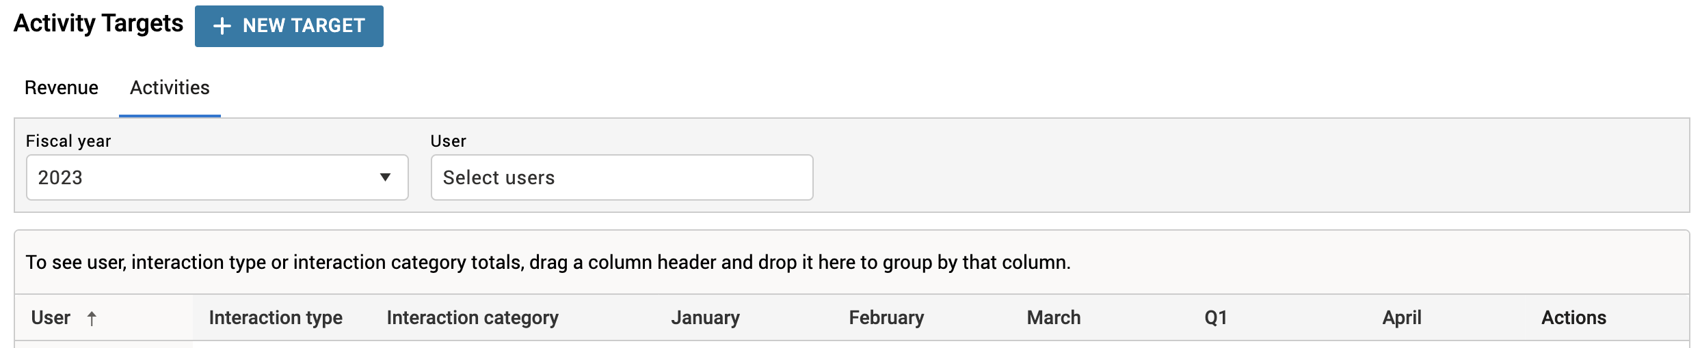
Task: Click the Interaction type column header
Action: click(276, 318)
